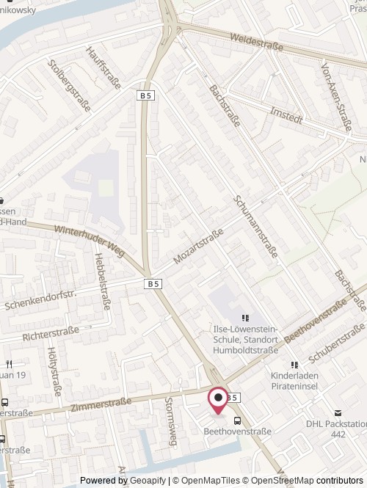Click the B 5 shield at Mozartstraße
This screenshot has width=367, height=488.
coord(153,284)
